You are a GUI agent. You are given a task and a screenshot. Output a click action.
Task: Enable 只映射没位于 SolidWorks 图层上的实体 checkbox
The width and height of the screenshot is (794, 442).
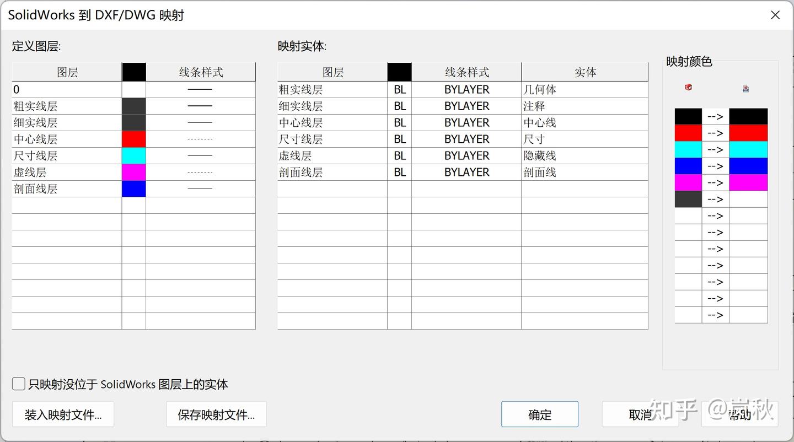point(18,384)
